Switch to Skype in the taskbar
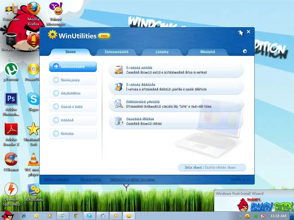 (89, 216)
